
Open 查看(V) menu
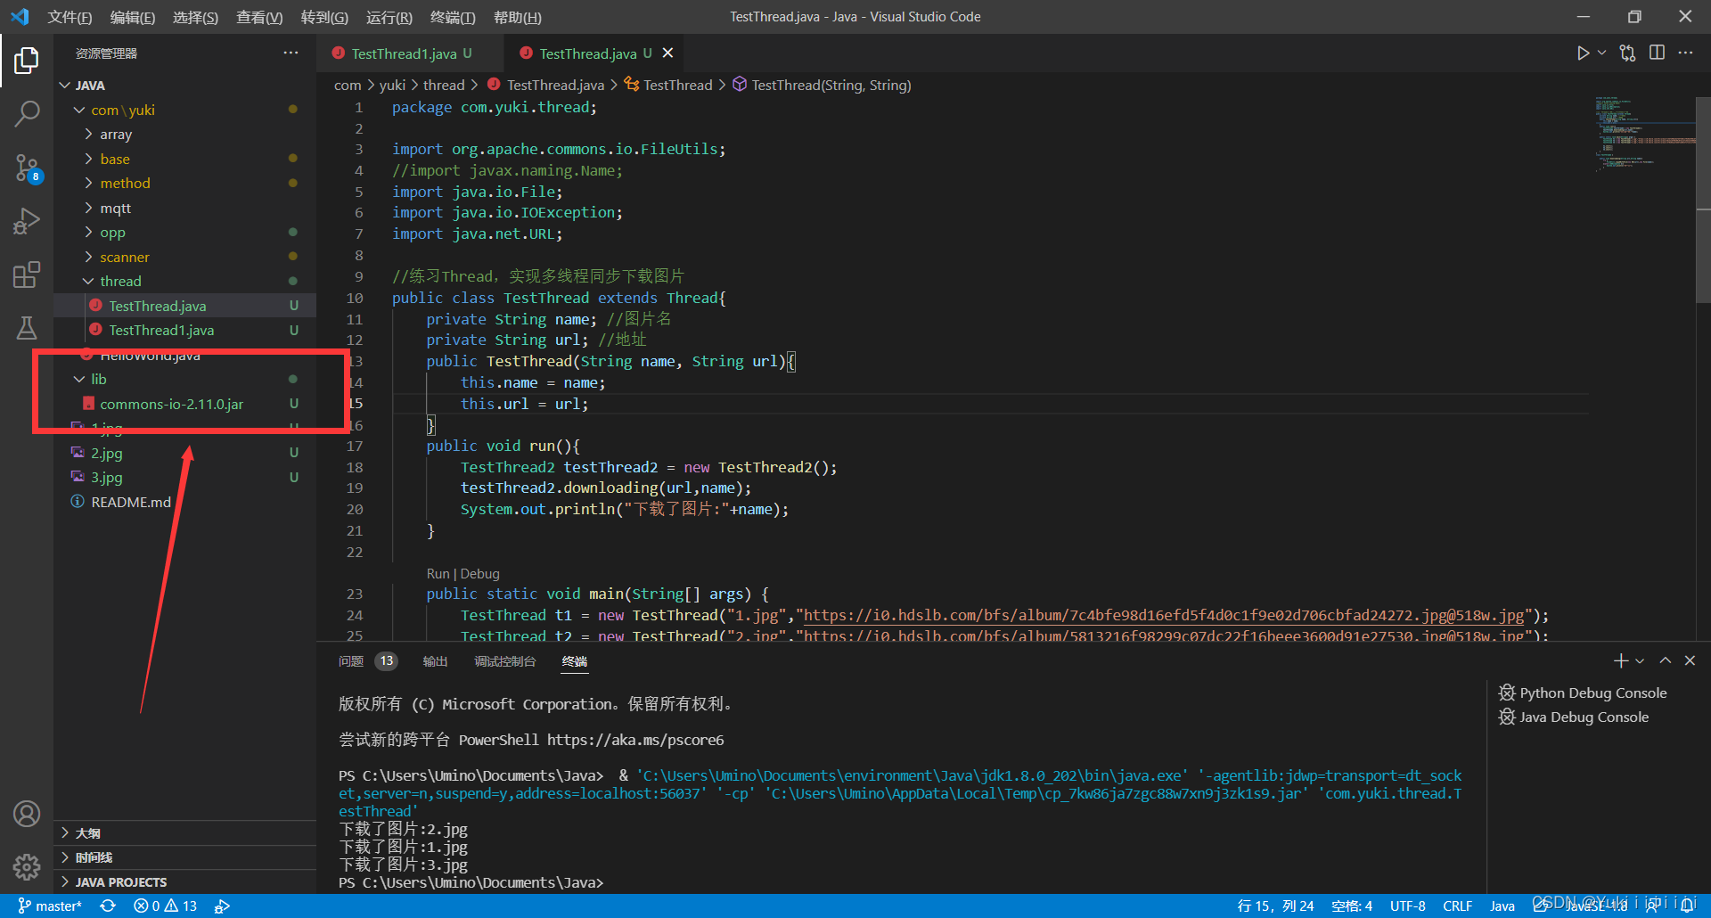click(x=259, y=17)
